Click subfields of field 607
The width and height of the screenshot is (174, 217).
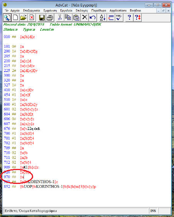(x=27, y=124)
